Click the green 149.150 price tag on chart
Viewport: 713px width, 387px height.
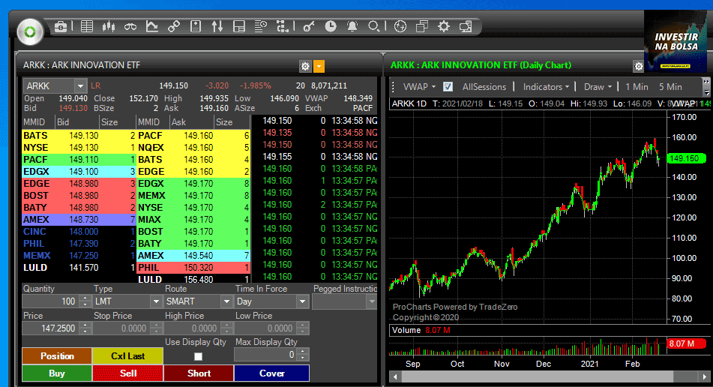pyautogui.click(x=686, y=158)
